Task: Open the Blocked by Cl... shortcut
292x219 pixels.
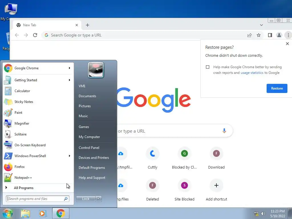Action: (x=184, y=158)
